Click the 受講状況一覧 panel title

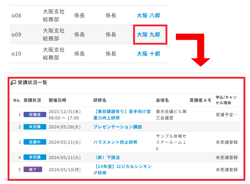click(32, 82)
